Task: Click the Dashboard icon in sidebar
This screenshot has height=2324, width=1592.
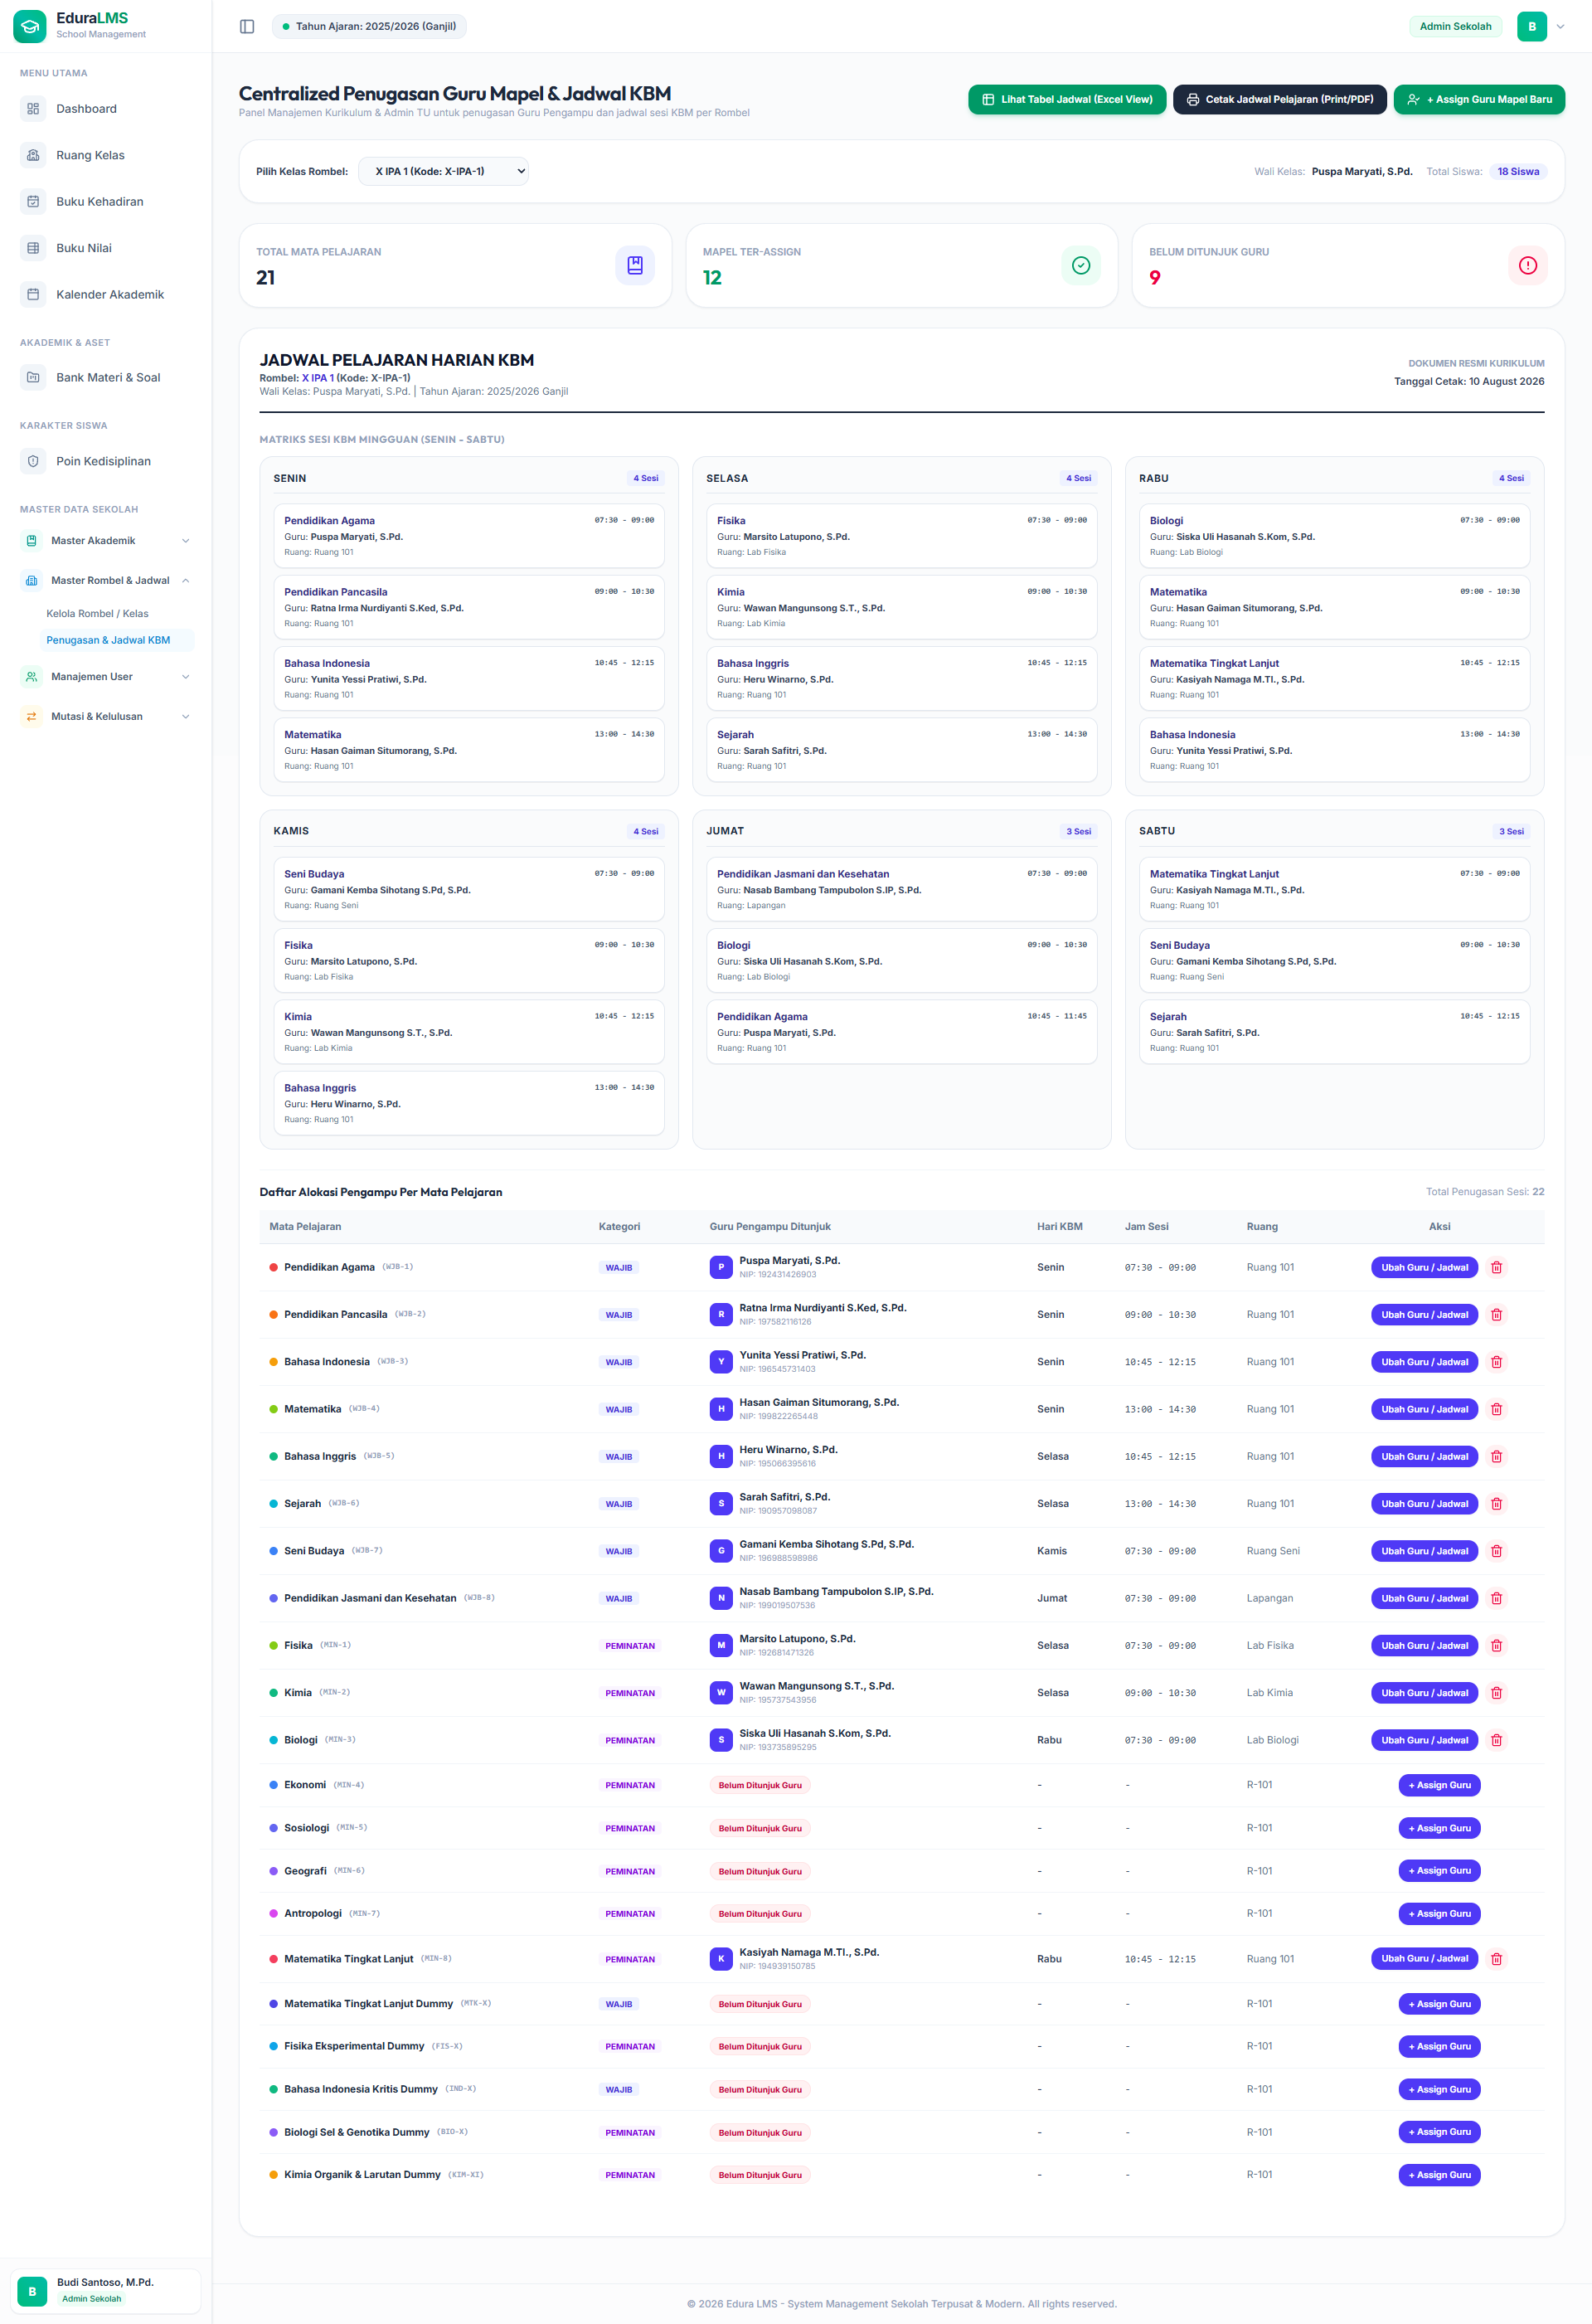Action: (33, 109)
